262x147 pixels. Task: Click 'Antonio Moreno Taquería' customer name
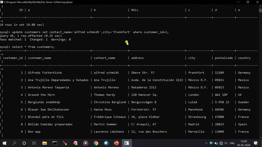[x=48, y=87]
